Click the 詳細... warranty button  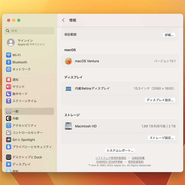(169, 35)
